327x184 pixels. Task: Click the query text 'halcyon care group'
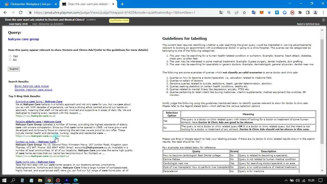(x=24, y=39)
